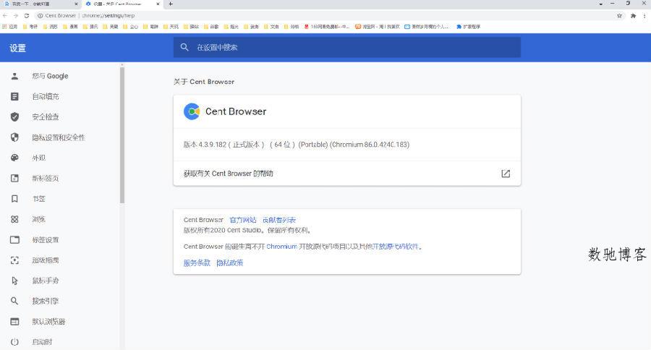The height and width of the screenshot is (350, 651).
Task: Open the 贡献者列表 link
Action: pyautogui.click(x=279, y=220)
